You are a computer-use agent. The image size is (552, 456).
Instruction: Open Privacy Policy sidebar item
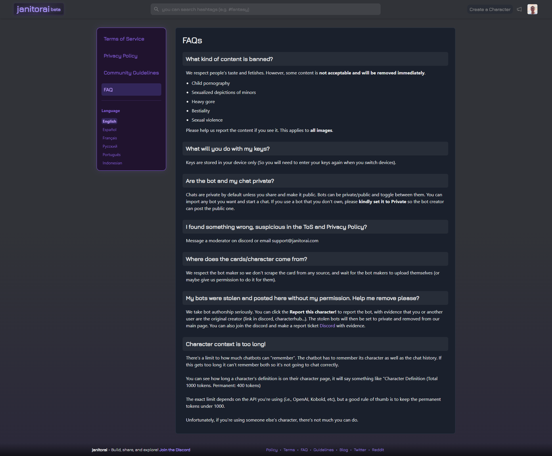point(120,56)
